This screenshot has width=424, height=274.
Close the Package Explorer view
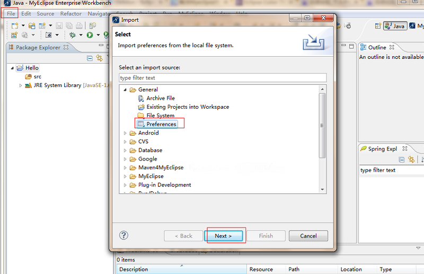(x=66, y=47)
